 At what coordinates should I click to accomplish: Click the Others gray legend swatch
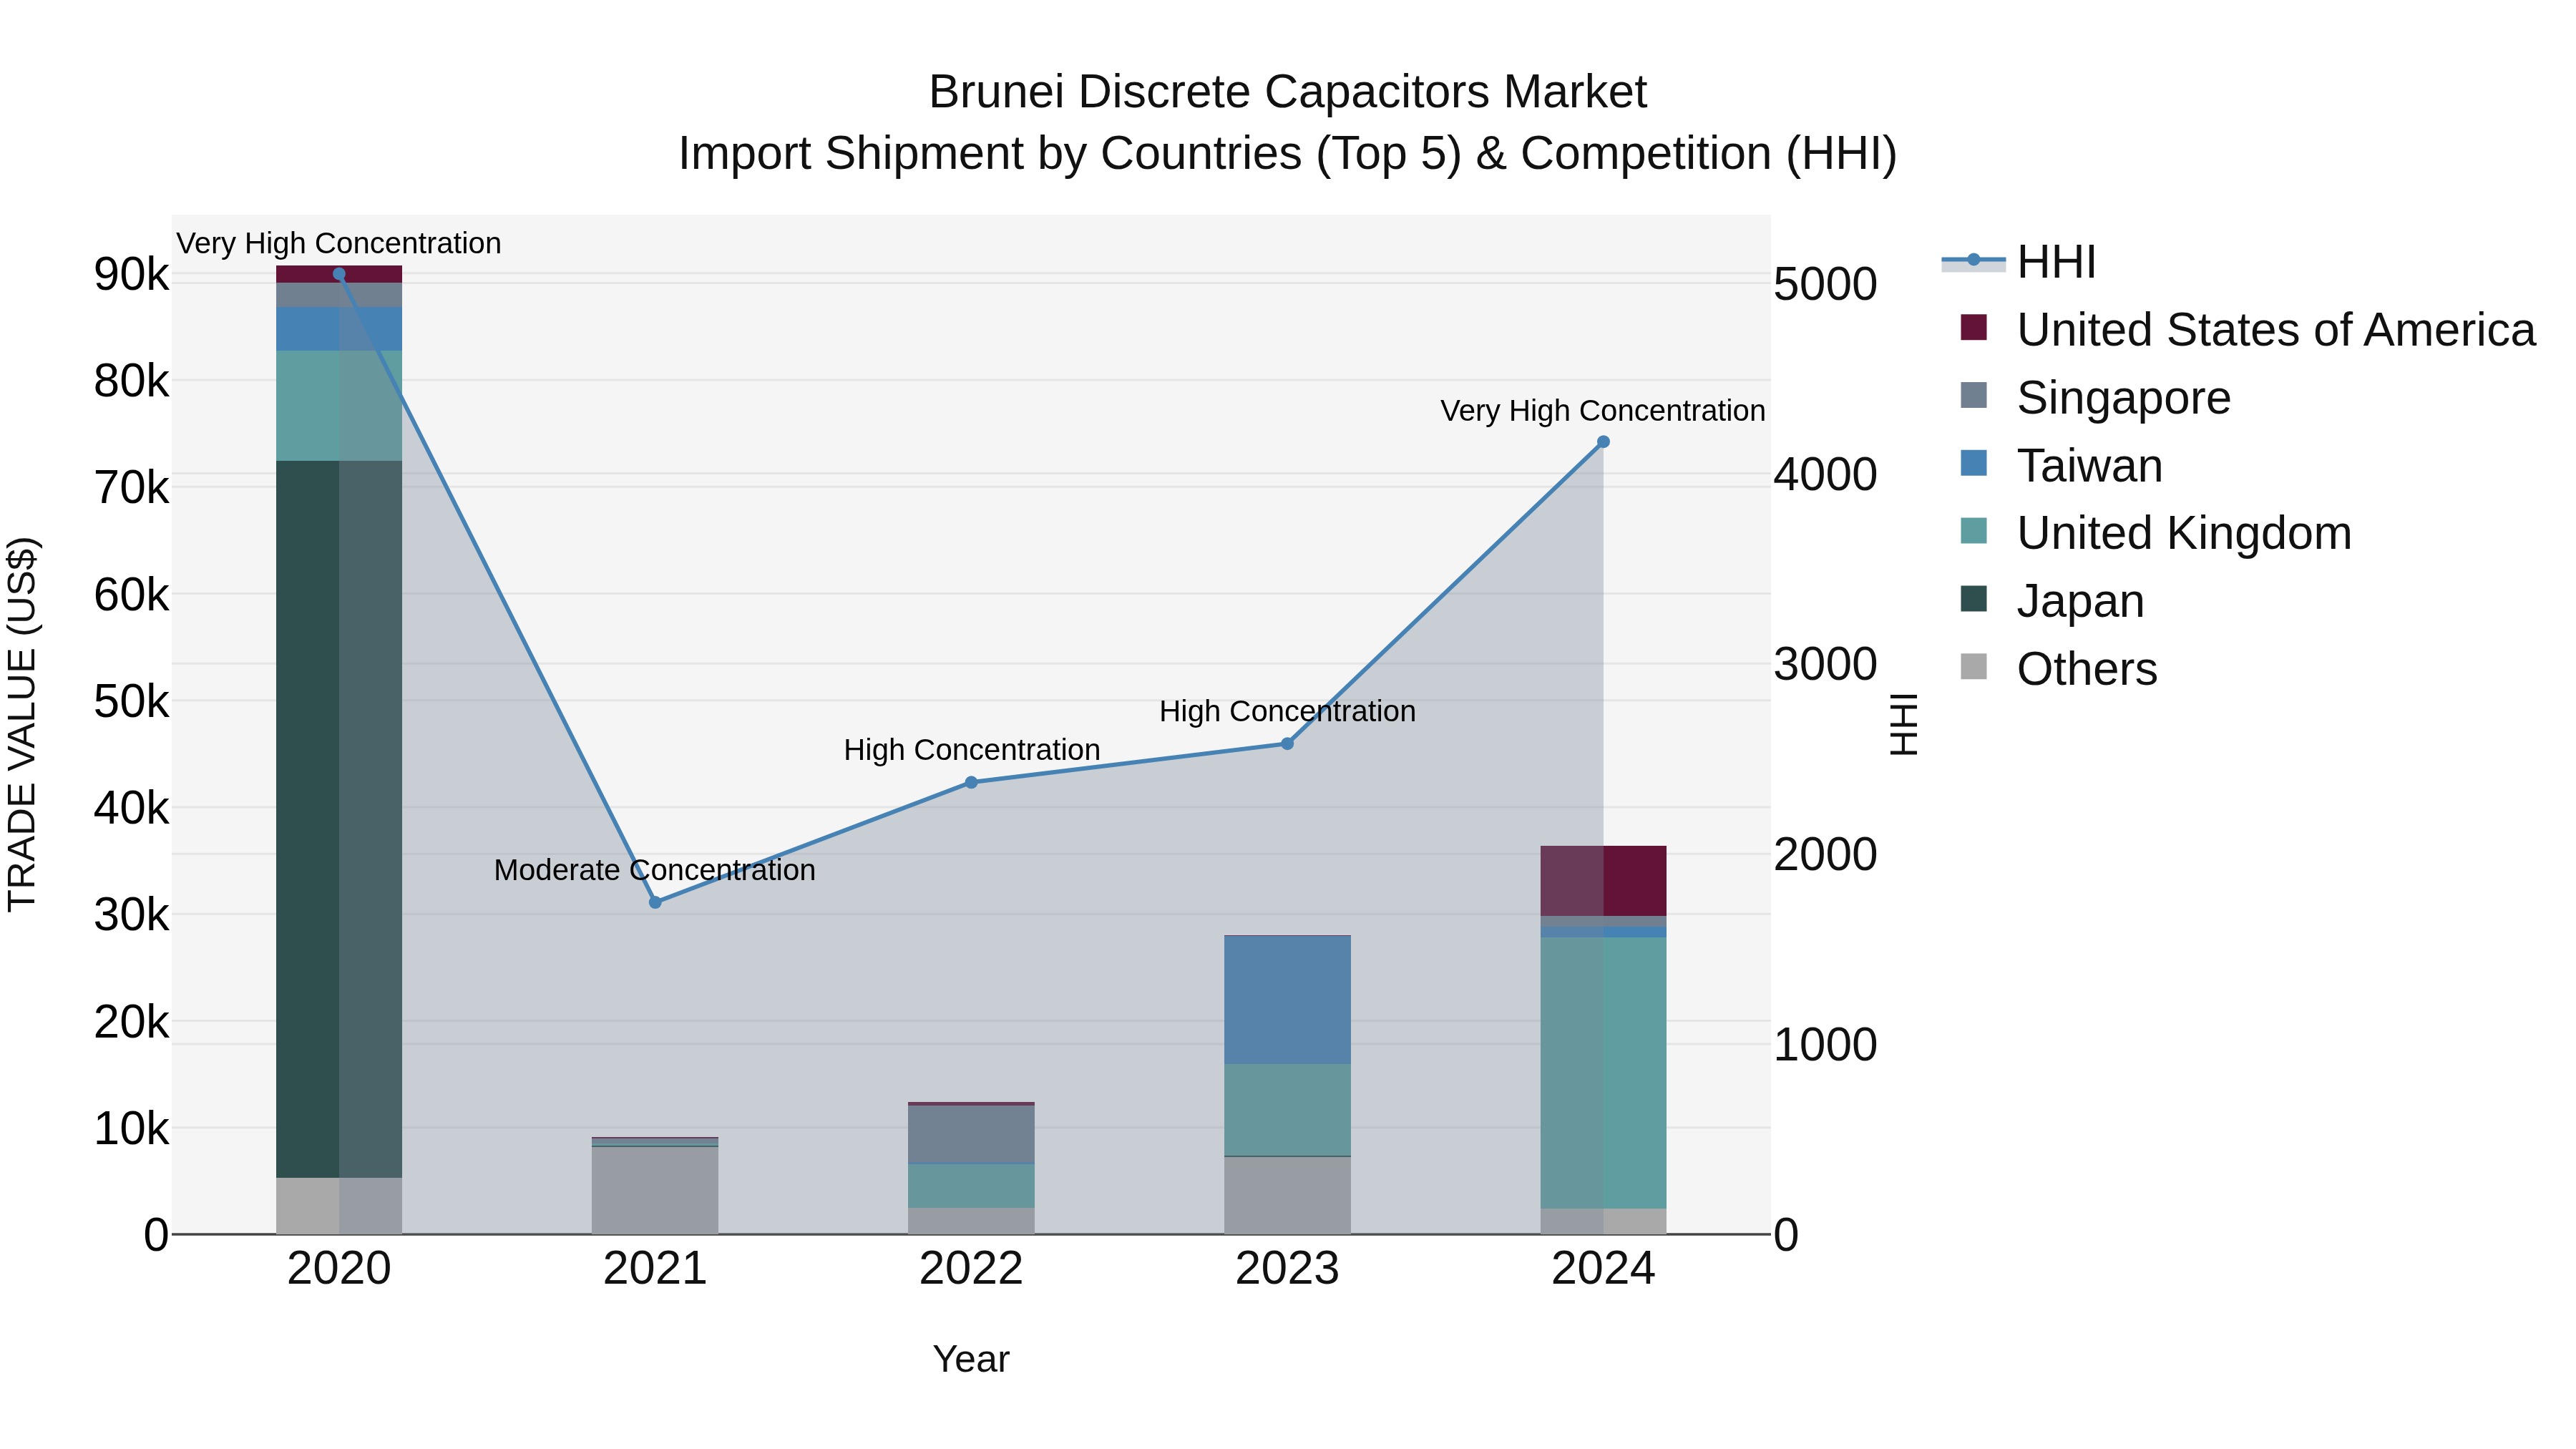coord(1974,666)
